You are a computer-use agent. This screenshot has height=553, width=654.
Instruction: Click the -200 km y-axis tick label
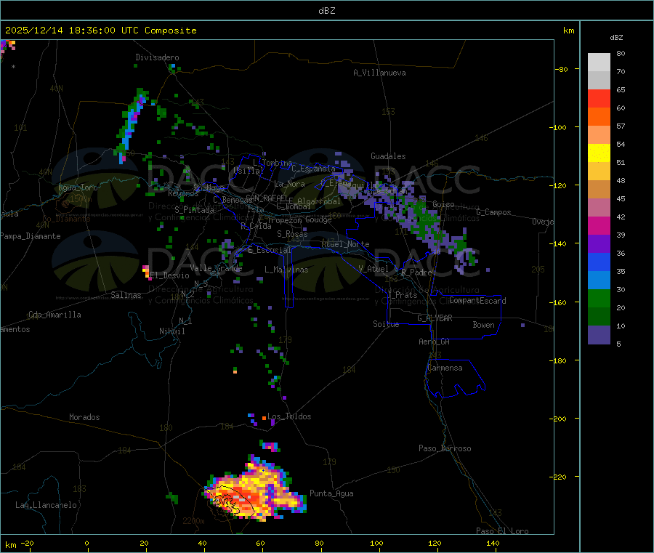pos(558,419)
